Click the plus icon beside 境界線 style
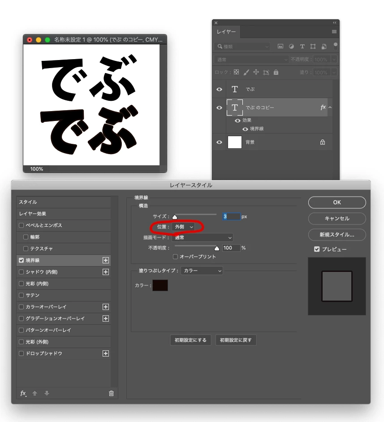Viewport: 384px width, 422px height. point(106,260)
